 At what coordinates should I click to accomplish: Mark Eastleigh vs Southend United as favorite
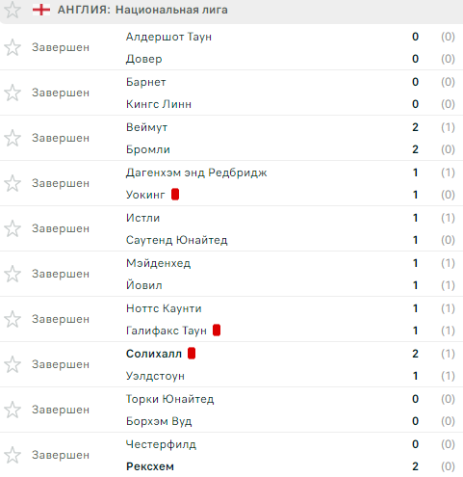pyautogui.click(x=13, y=228)
